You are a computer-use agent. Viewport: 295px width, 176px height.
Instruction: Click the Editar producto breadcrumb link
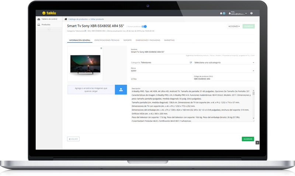click(x=97, y=19)
